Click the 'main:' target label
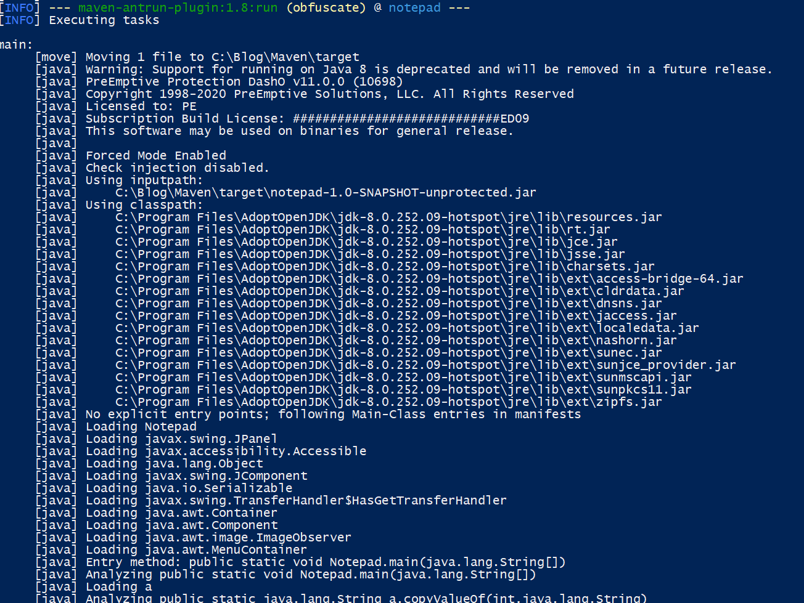804x603 pixels. (x=17, y=45)
